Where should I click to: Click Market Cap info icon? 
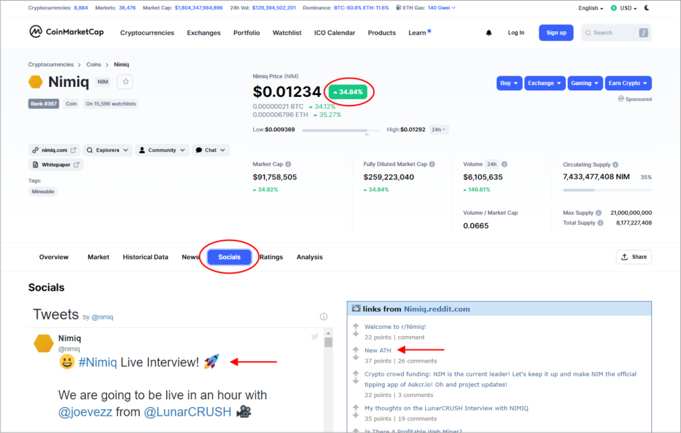point(288,164)
